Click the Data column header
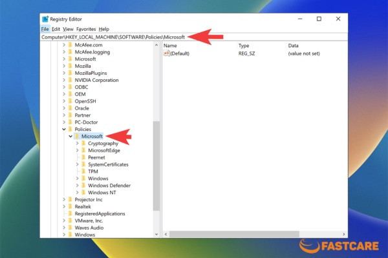 (293, 46)
